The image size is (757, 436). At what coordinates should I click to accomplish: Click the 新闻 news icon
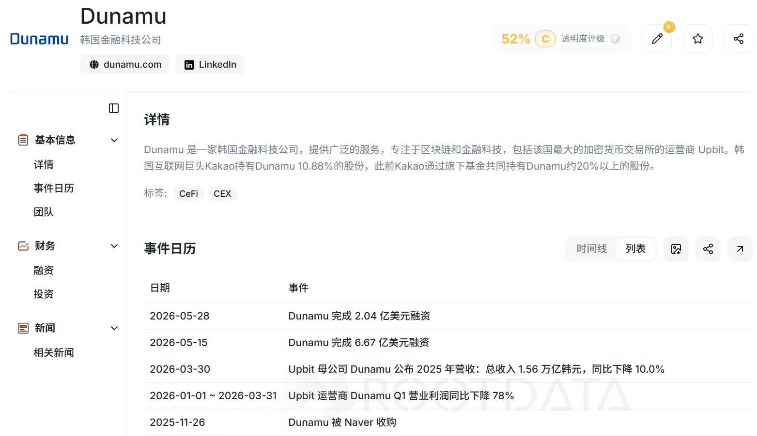23,328
